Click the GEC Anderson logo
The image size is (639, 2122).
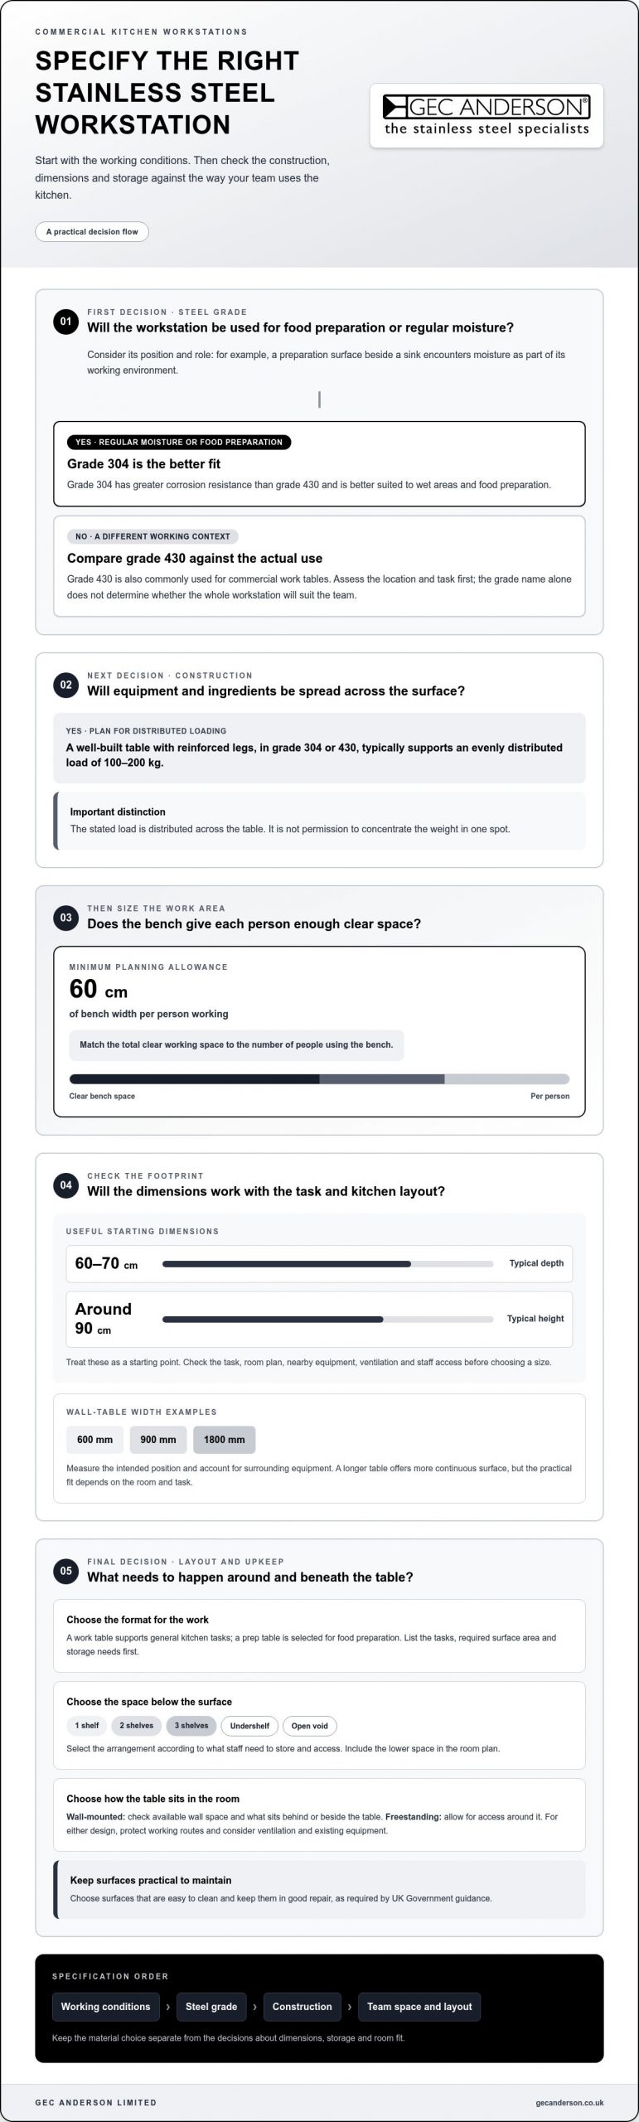487,116
